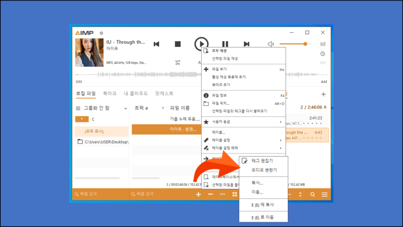Choose 오디오 변환기 in the submenu

[263, 170]
